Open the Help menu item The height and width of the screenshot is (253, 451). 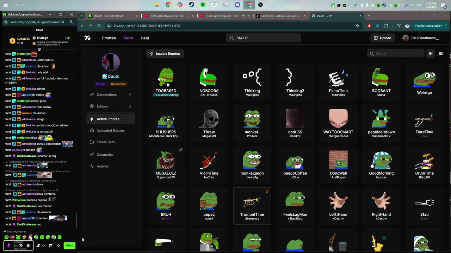pos(145,38)
